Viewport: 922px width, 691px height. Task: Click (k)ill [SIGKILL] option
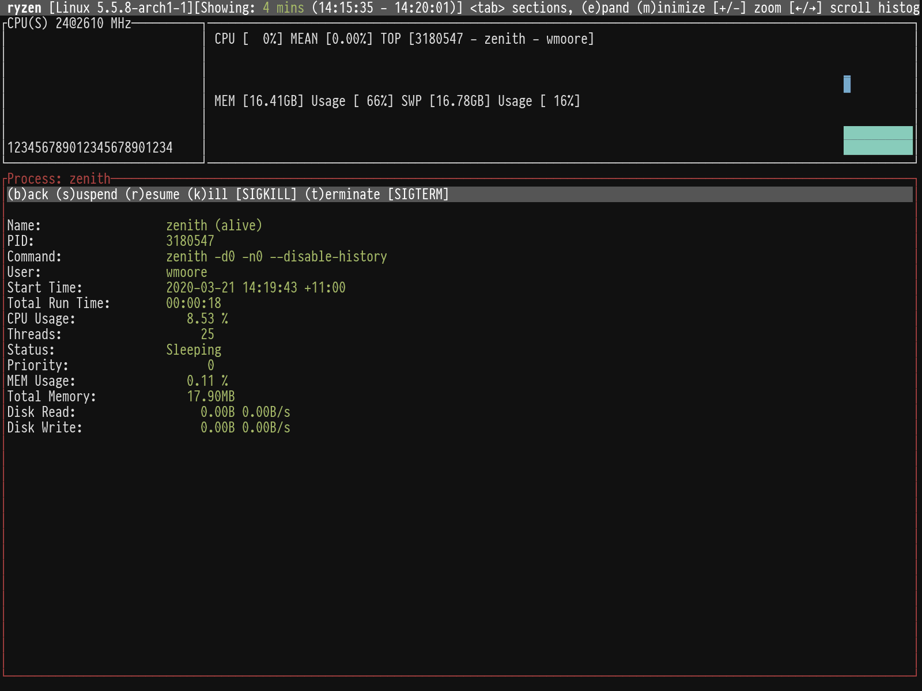click(242, 195)
